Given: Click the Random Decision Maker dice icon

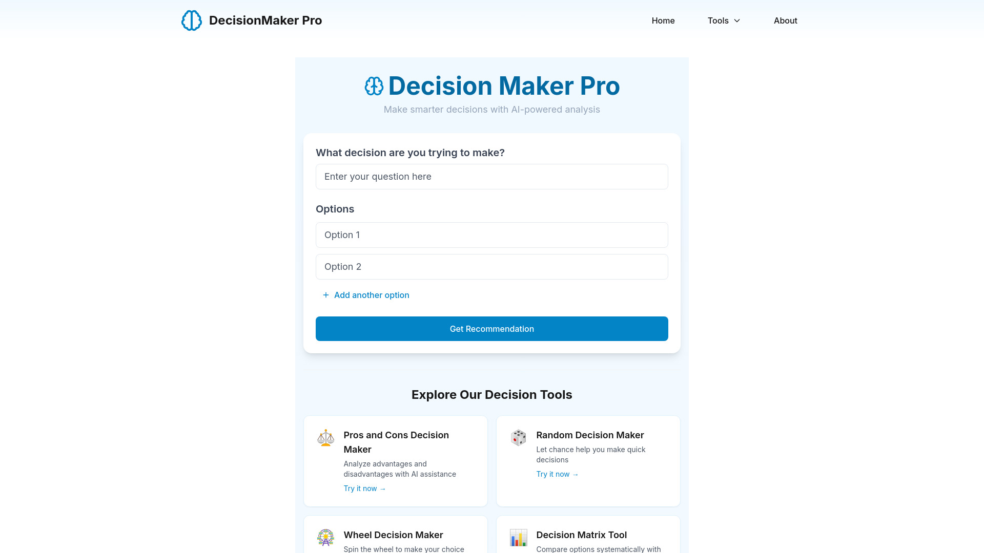Looking at the screenshot, I should (x=518, y=438).
